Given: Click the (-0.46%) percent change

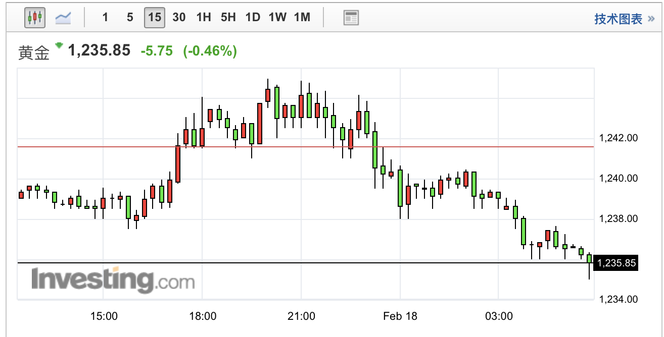Looking at the screenshot, I should pos(210,51).
